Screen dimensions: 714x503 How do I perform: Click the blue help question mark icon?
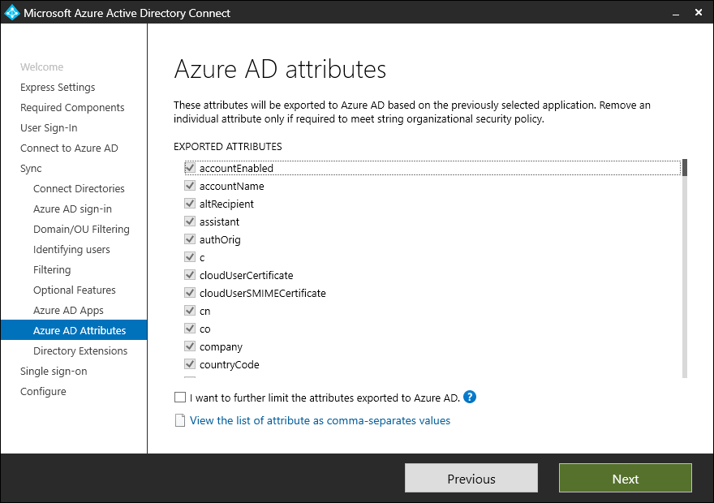[470, 398]
